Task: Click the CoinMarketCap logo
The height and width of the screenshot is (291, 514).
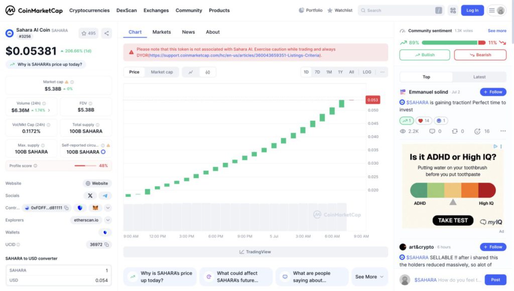Action: tap(34, 11)
